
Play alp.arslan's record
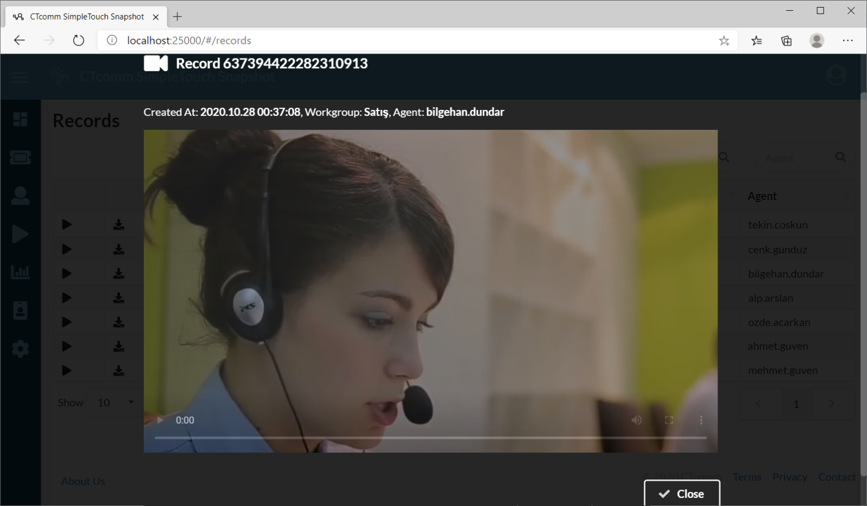coord(67,297)
